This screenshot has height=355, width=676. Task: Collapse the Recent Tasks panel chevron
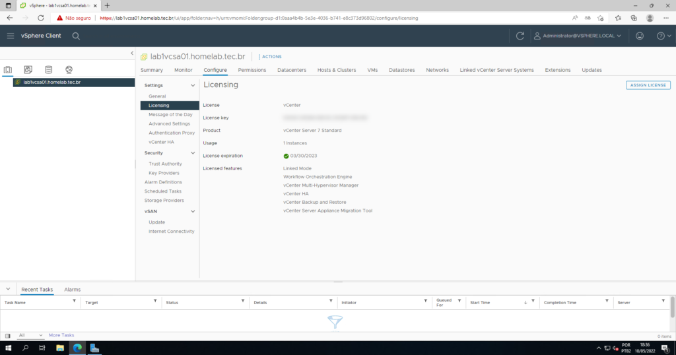[8, 289]
